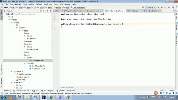Open the Database side panel
This screenshot has width=178, height=100.
click(177, 26)
